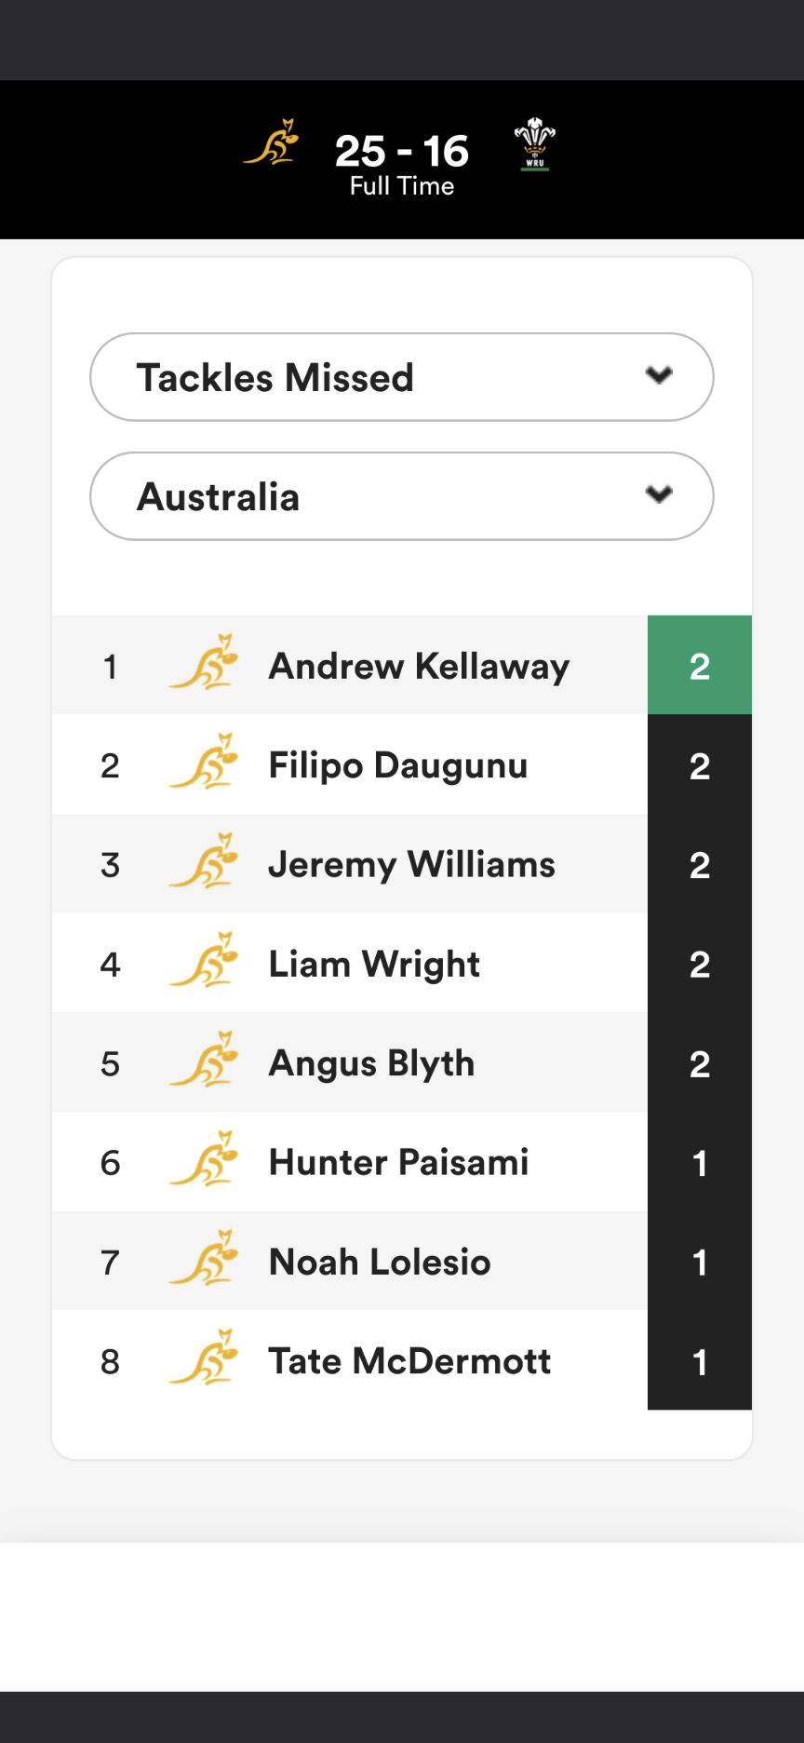
Task: Click the green highlighted value for Kellaway
Action: click(700, 666)
